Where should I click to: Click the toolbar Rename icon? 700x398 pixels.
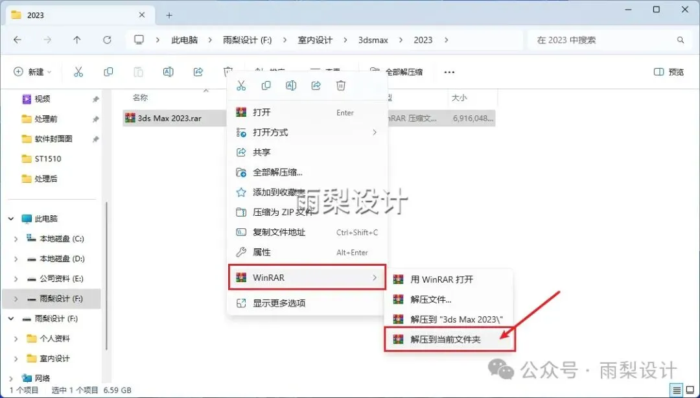[x=169, y=72]
